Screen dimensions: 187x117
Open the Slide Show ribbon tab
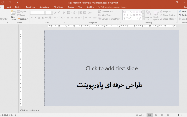(58, 7)
